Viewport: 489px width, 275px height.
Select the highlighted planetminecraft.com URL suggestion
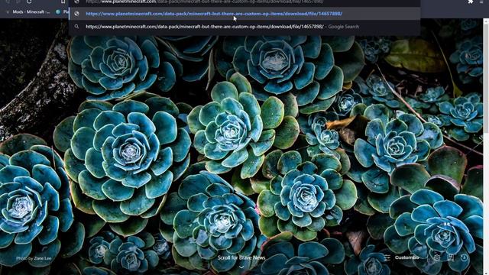pyautogui.click(x=244, y=14)
